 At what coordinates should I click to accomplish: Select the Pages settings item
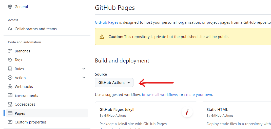click(x=47, y=113)
